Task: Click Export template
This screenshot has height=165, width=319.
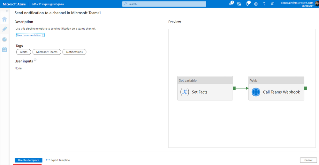Action: pos(58,160)
